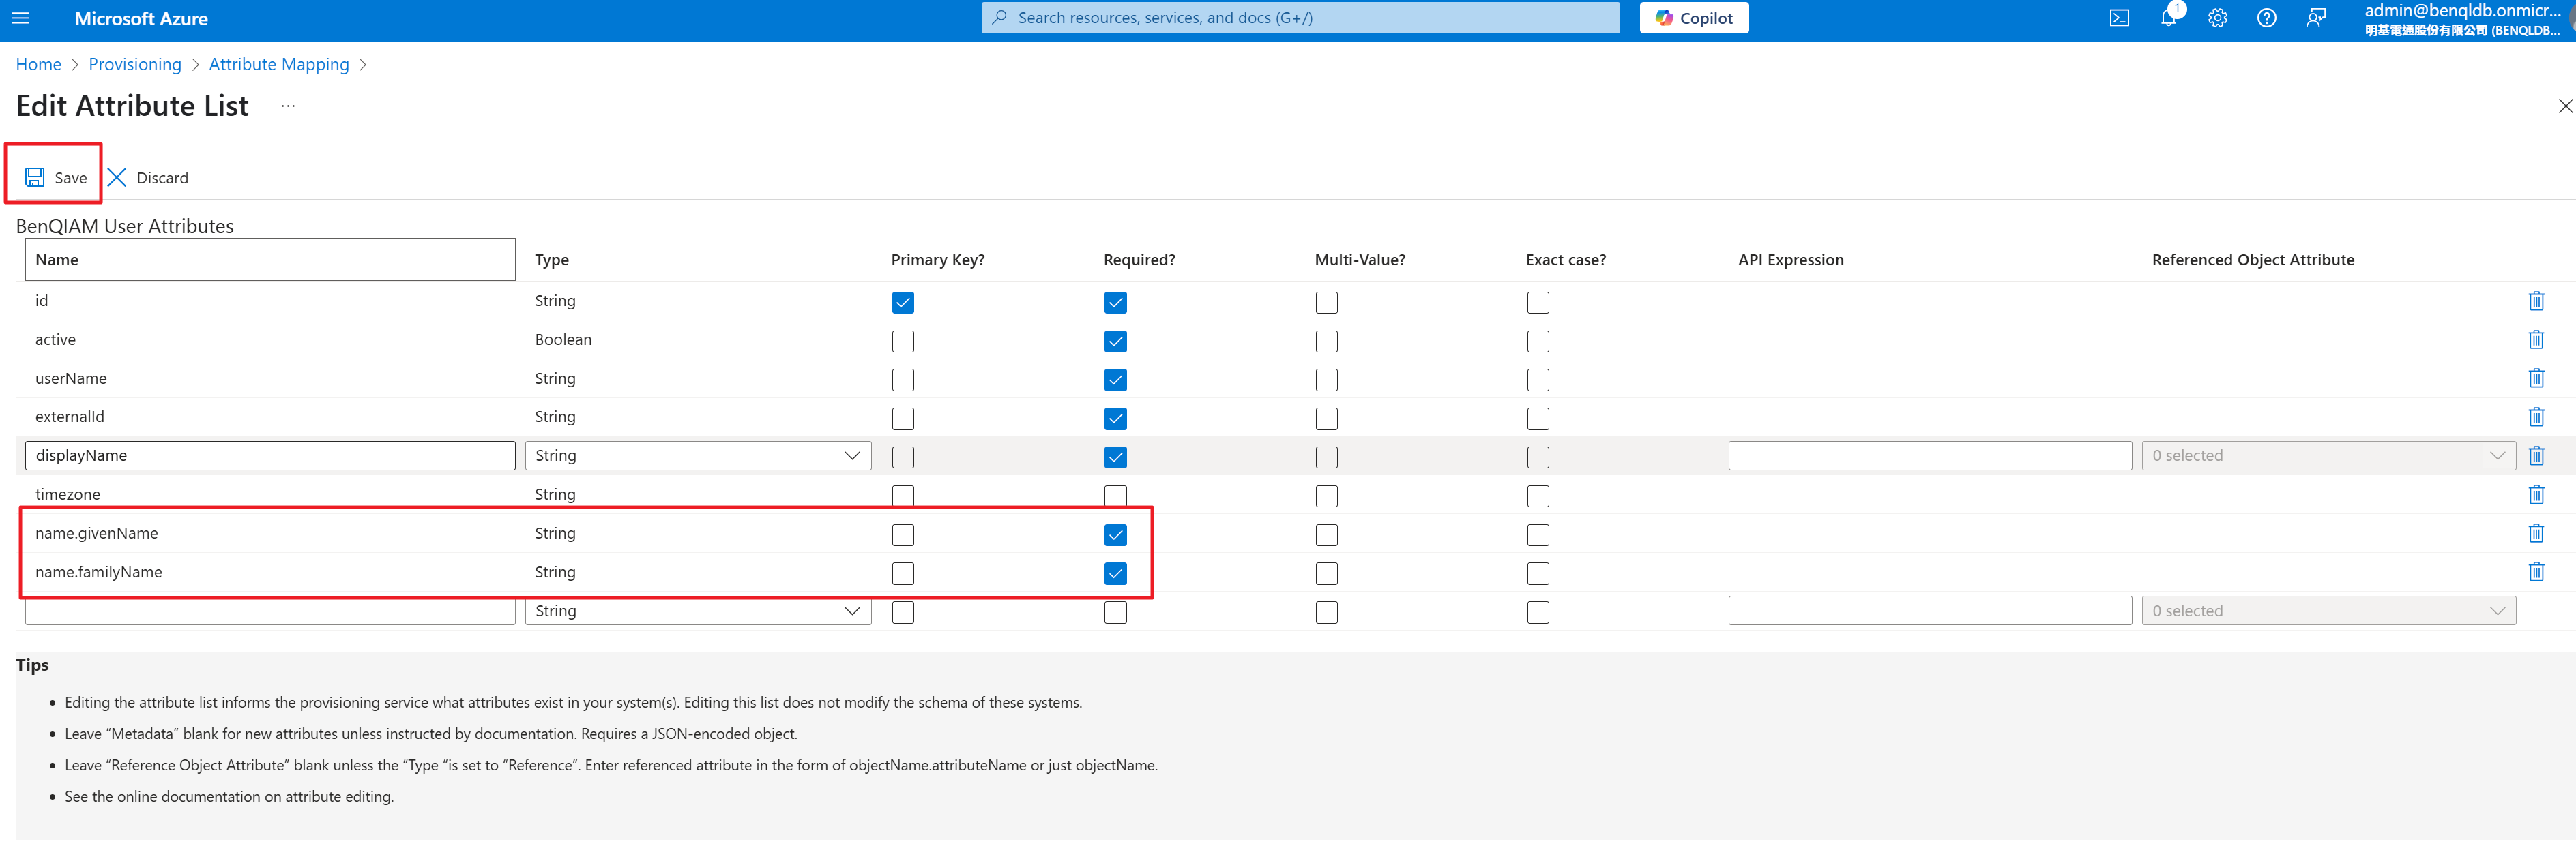
Task: Check Multi-Value for the active attribute
Action: (1326, 342)
